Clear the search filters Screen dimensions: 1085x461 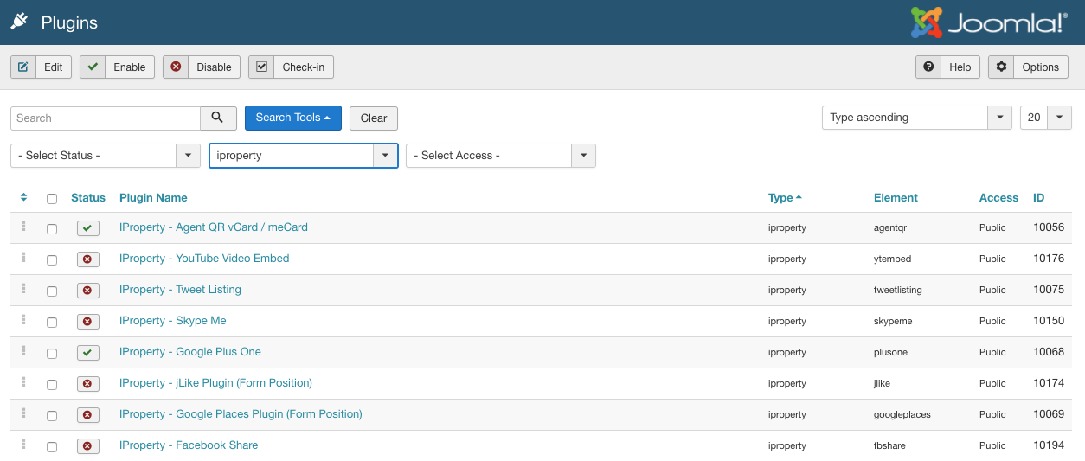[x=374, y=118]
